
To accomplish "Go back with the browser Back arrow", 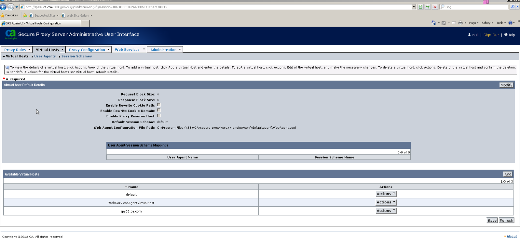I will (x=3, y=7).
